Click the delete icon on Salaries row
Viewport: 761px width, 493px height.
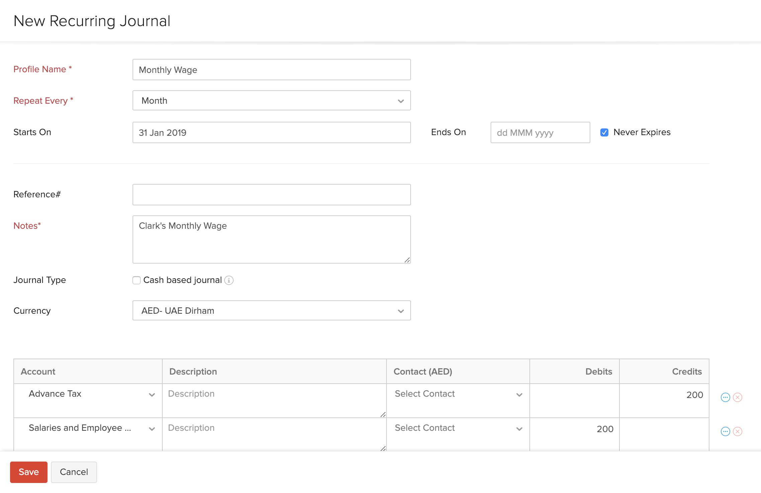point(738,431)
